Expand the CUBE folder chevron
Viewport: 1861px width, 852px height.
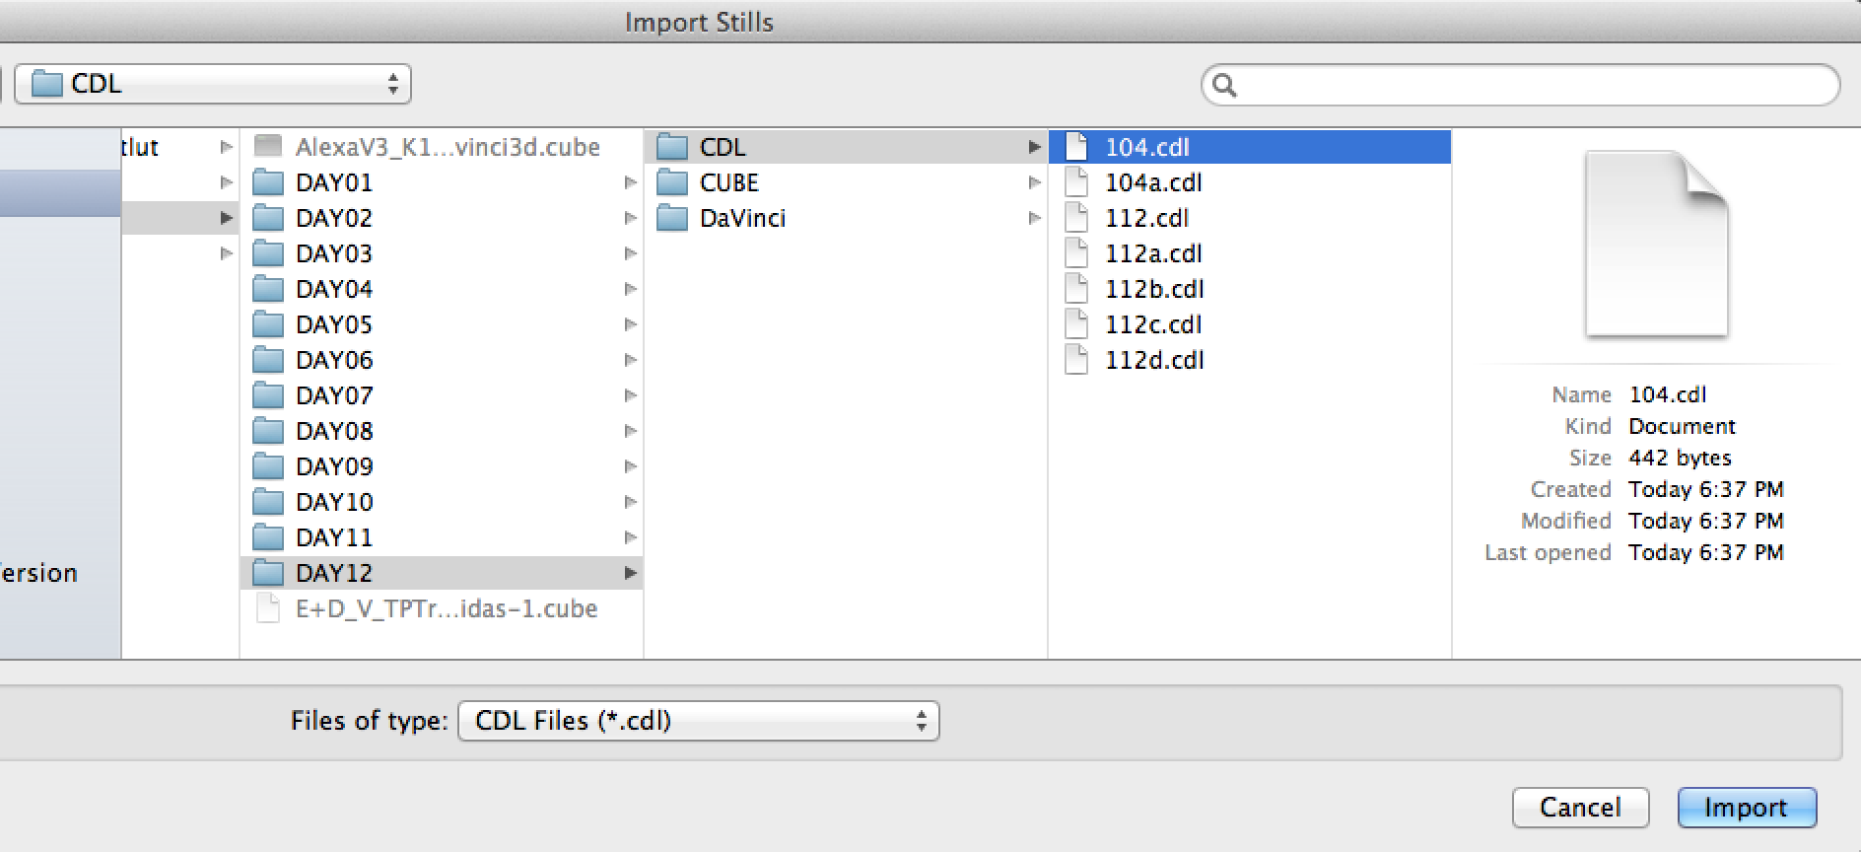[1034, 182]
